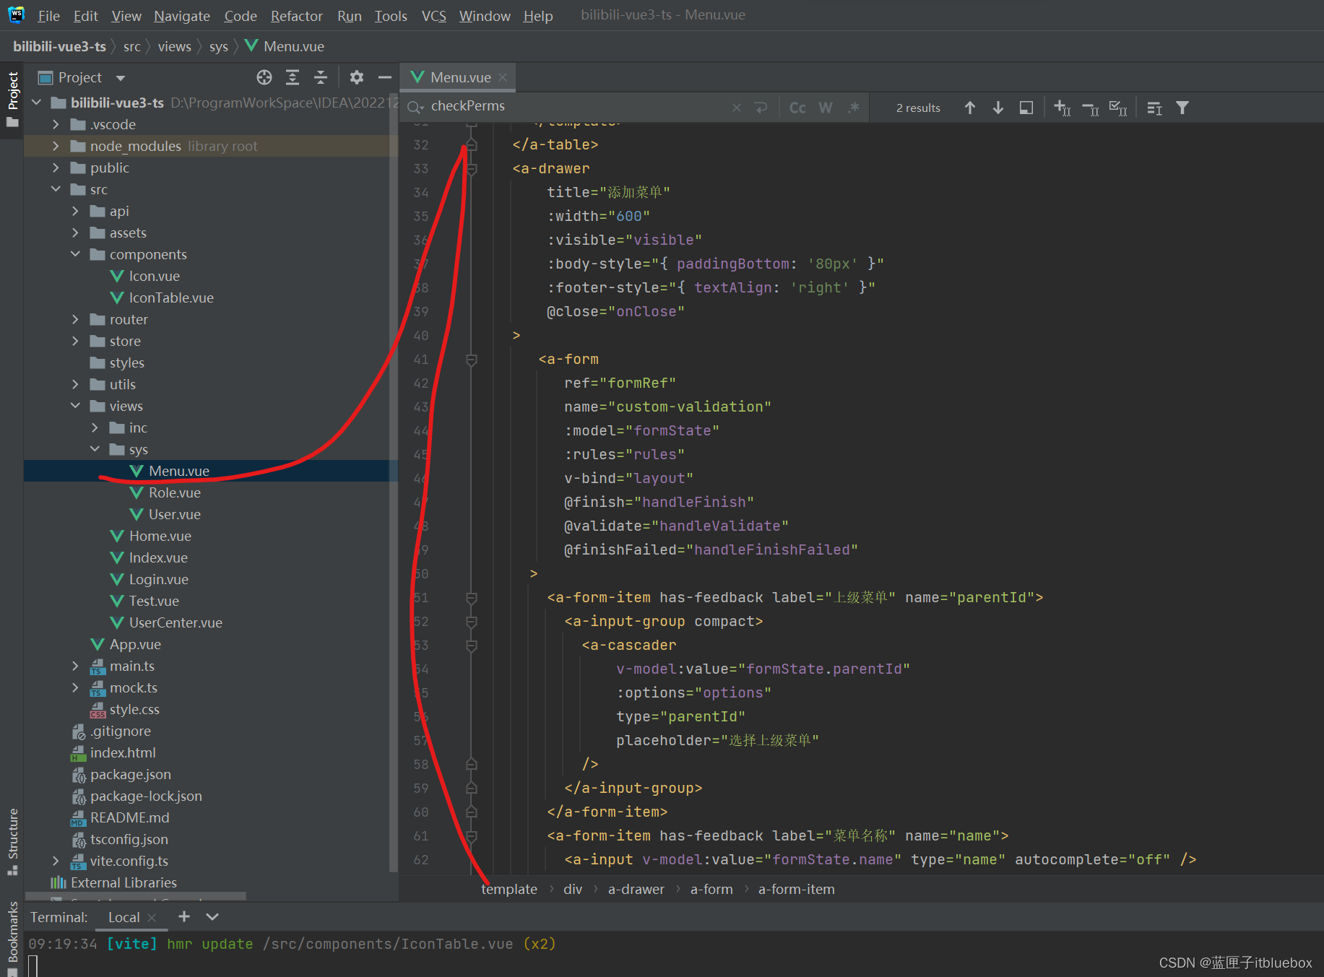Click the Select Opened File locate icon
The image size is (1324, 977).
tap(264, 77)
